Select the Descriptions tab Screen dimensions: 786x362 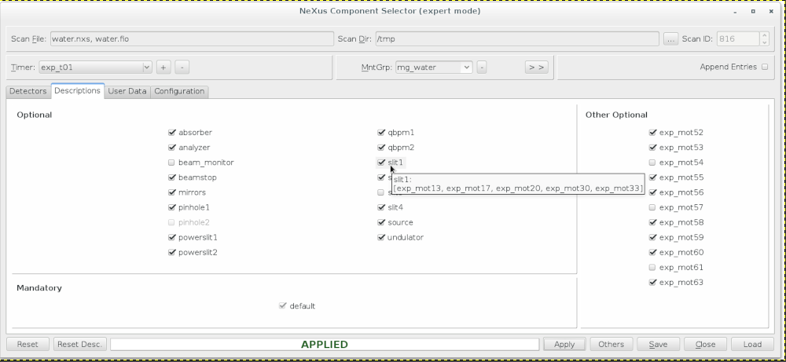click(x=77, y=90)
